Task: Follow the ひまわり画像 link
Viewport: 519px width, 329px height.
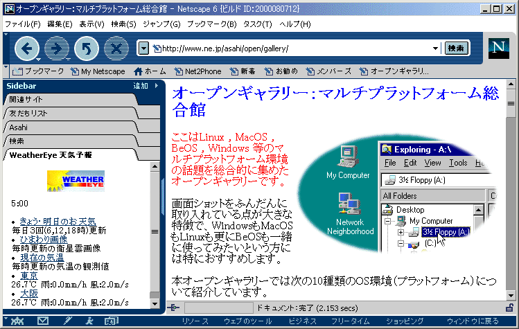Action: (44, 239)
